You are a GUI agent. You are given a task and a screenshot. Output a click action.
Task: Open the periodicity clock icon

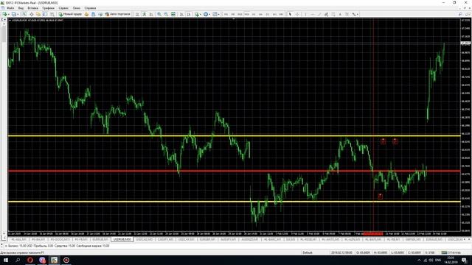tap(206, 14)
